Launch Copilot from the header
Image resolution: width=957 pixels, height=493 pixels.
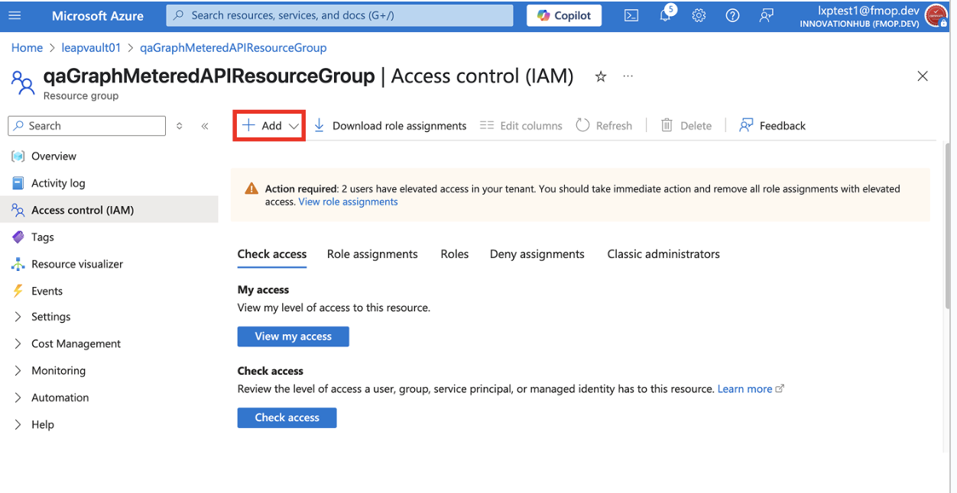tap(564, 15)
